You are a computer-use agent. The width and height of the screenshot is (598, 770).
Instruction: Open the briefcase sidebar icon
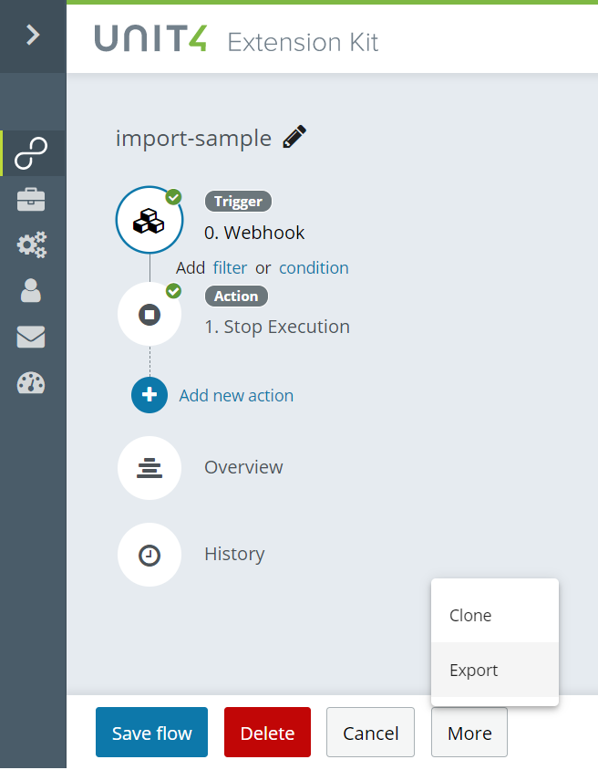(31, 200)
